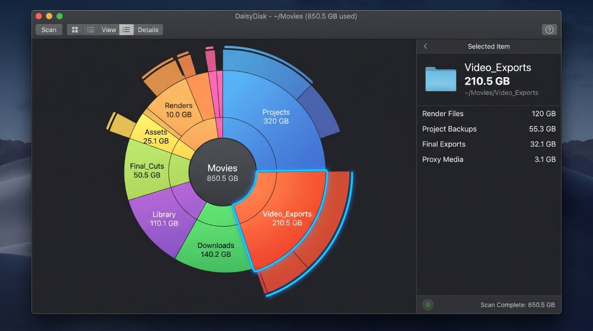The height and width of the screenshot is (331, 593).
Task: Click the yellow minimize window button
Action: [49, 16]
